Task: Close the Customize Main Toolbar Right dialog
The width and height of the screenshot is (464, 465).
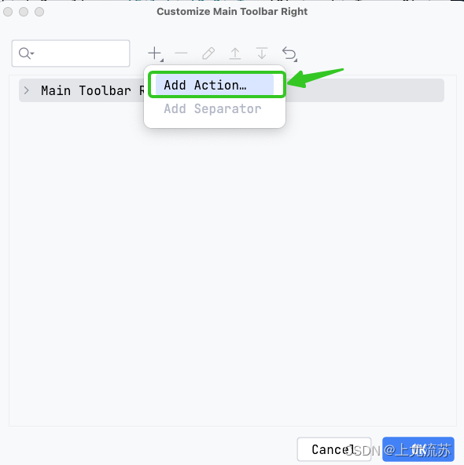Action: [x=8, y=12]
